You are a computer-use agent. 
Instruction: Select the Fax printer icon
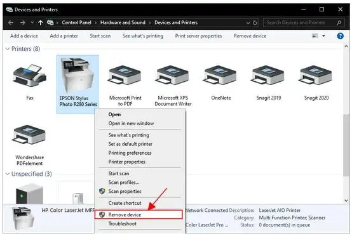(30, 75)
